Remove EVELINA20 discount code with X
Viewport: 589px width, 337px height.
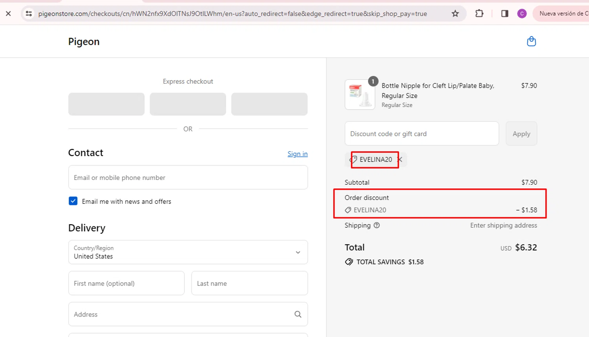click(x=400, y=159)
